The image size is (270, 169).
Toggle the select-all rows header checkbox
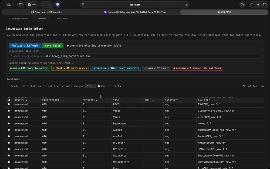9,100
